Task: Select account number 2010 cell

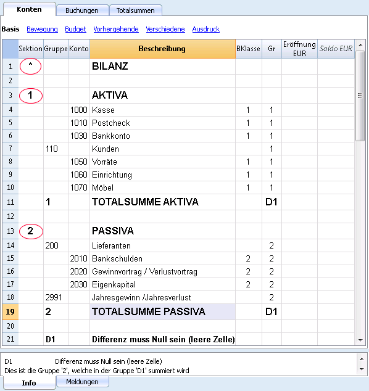Action: [x=79, y=258]
